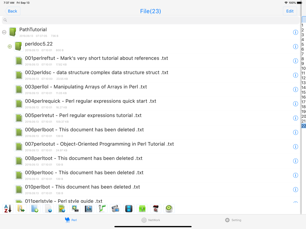
Task: Open '005perlretut - Perl regular expressions tutorial .txt'
Action: [150, 118]
